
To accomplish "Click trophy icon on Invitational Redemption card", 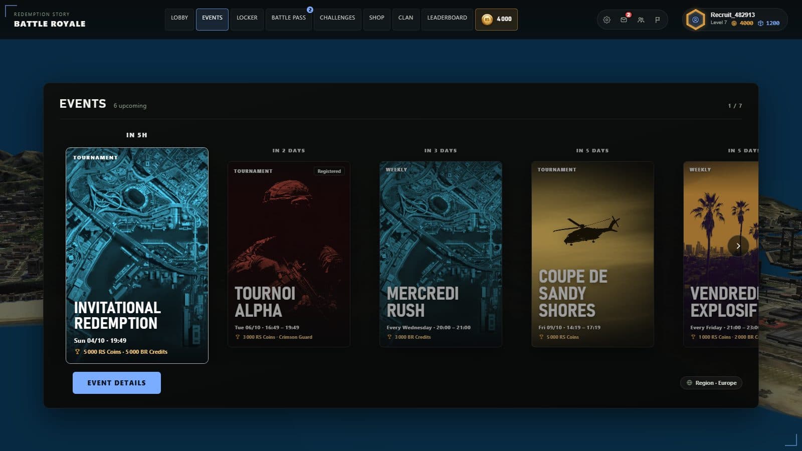I will click(77, 352).
